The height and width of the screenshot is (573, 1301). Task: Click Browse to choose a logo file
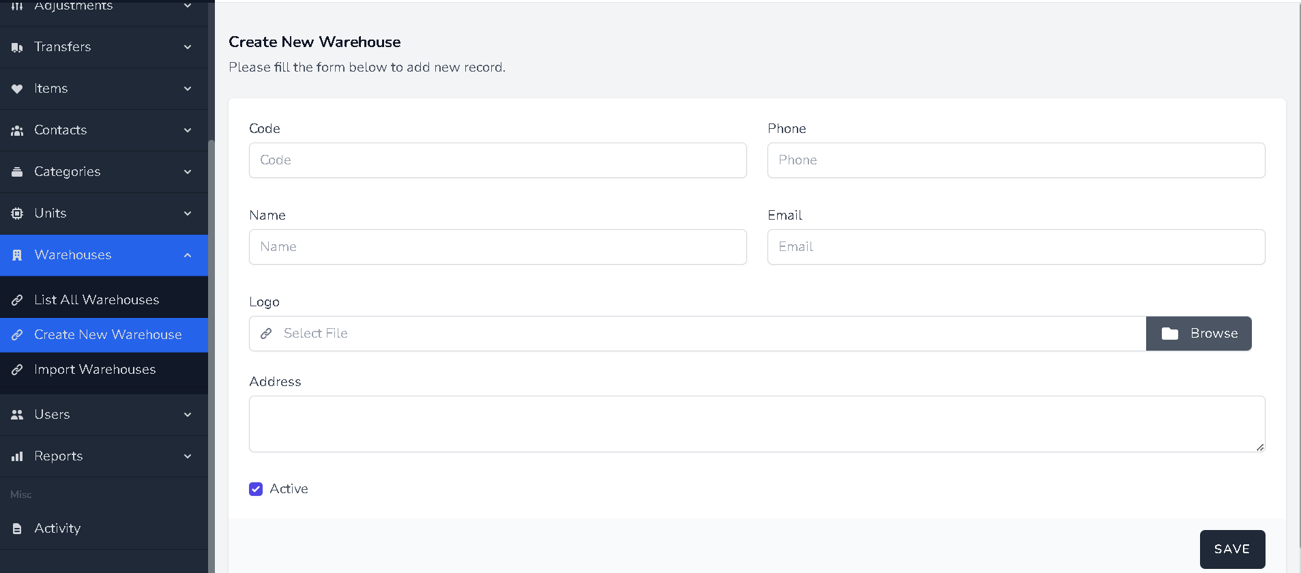click(1198, 334)
